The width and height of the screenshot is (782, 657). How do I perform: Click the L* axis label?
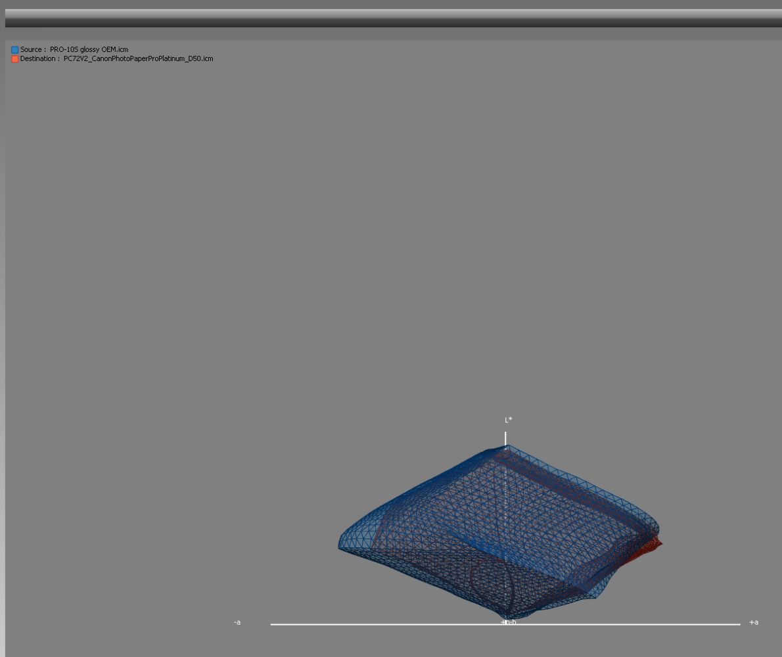[x=508, y=420]
